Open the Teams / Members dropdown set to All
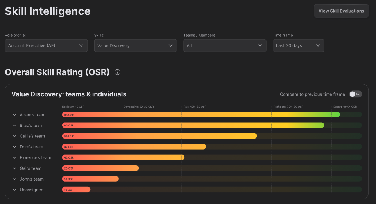Viewport: 376px width, 204px height. (x=225, y=45)
